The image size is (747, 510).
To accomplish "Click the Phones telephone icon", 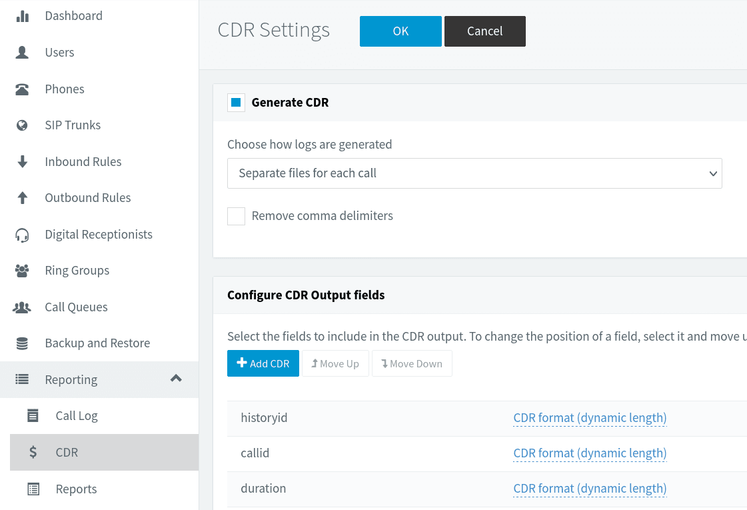I will point(23,89).
